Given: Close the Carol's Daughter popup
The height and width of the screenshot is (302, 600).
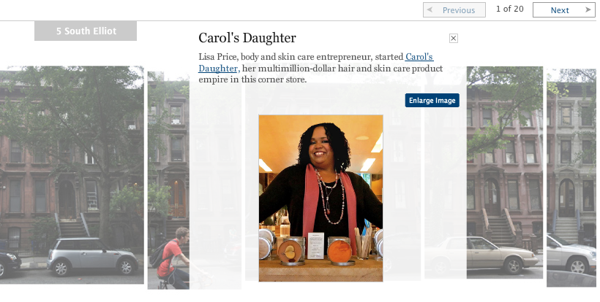Looking at the screenshot, I should click(454, 38).
